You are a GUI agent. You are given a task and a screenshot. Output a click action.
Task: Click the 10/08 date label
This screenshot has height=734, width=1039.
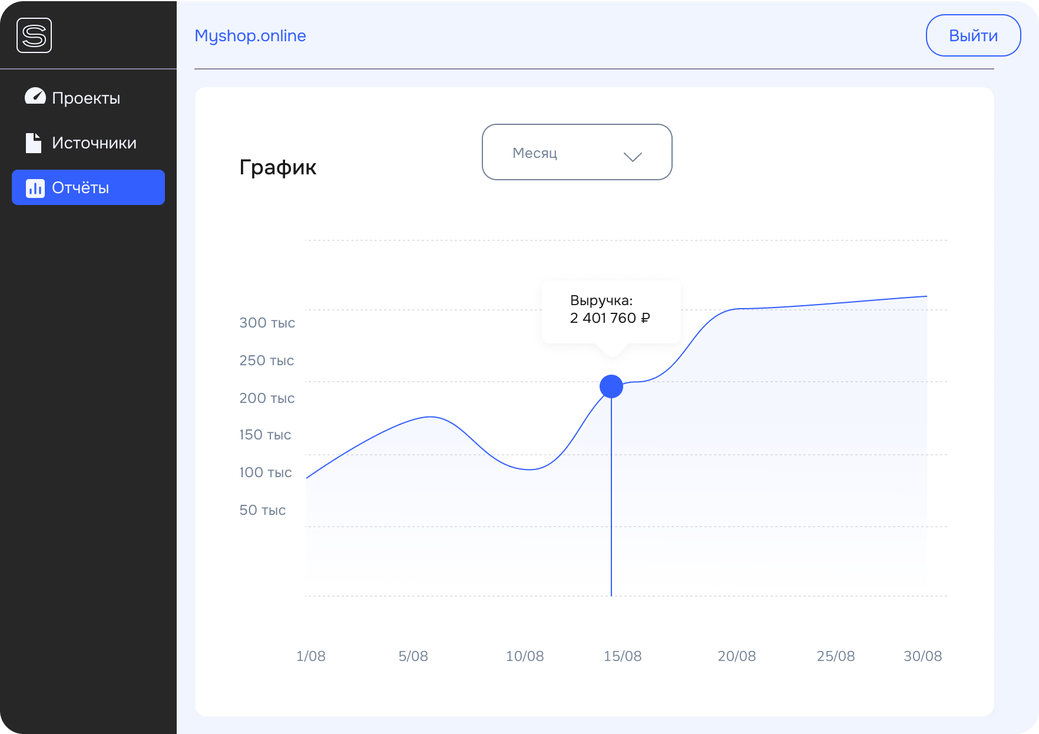coord(525,656)
